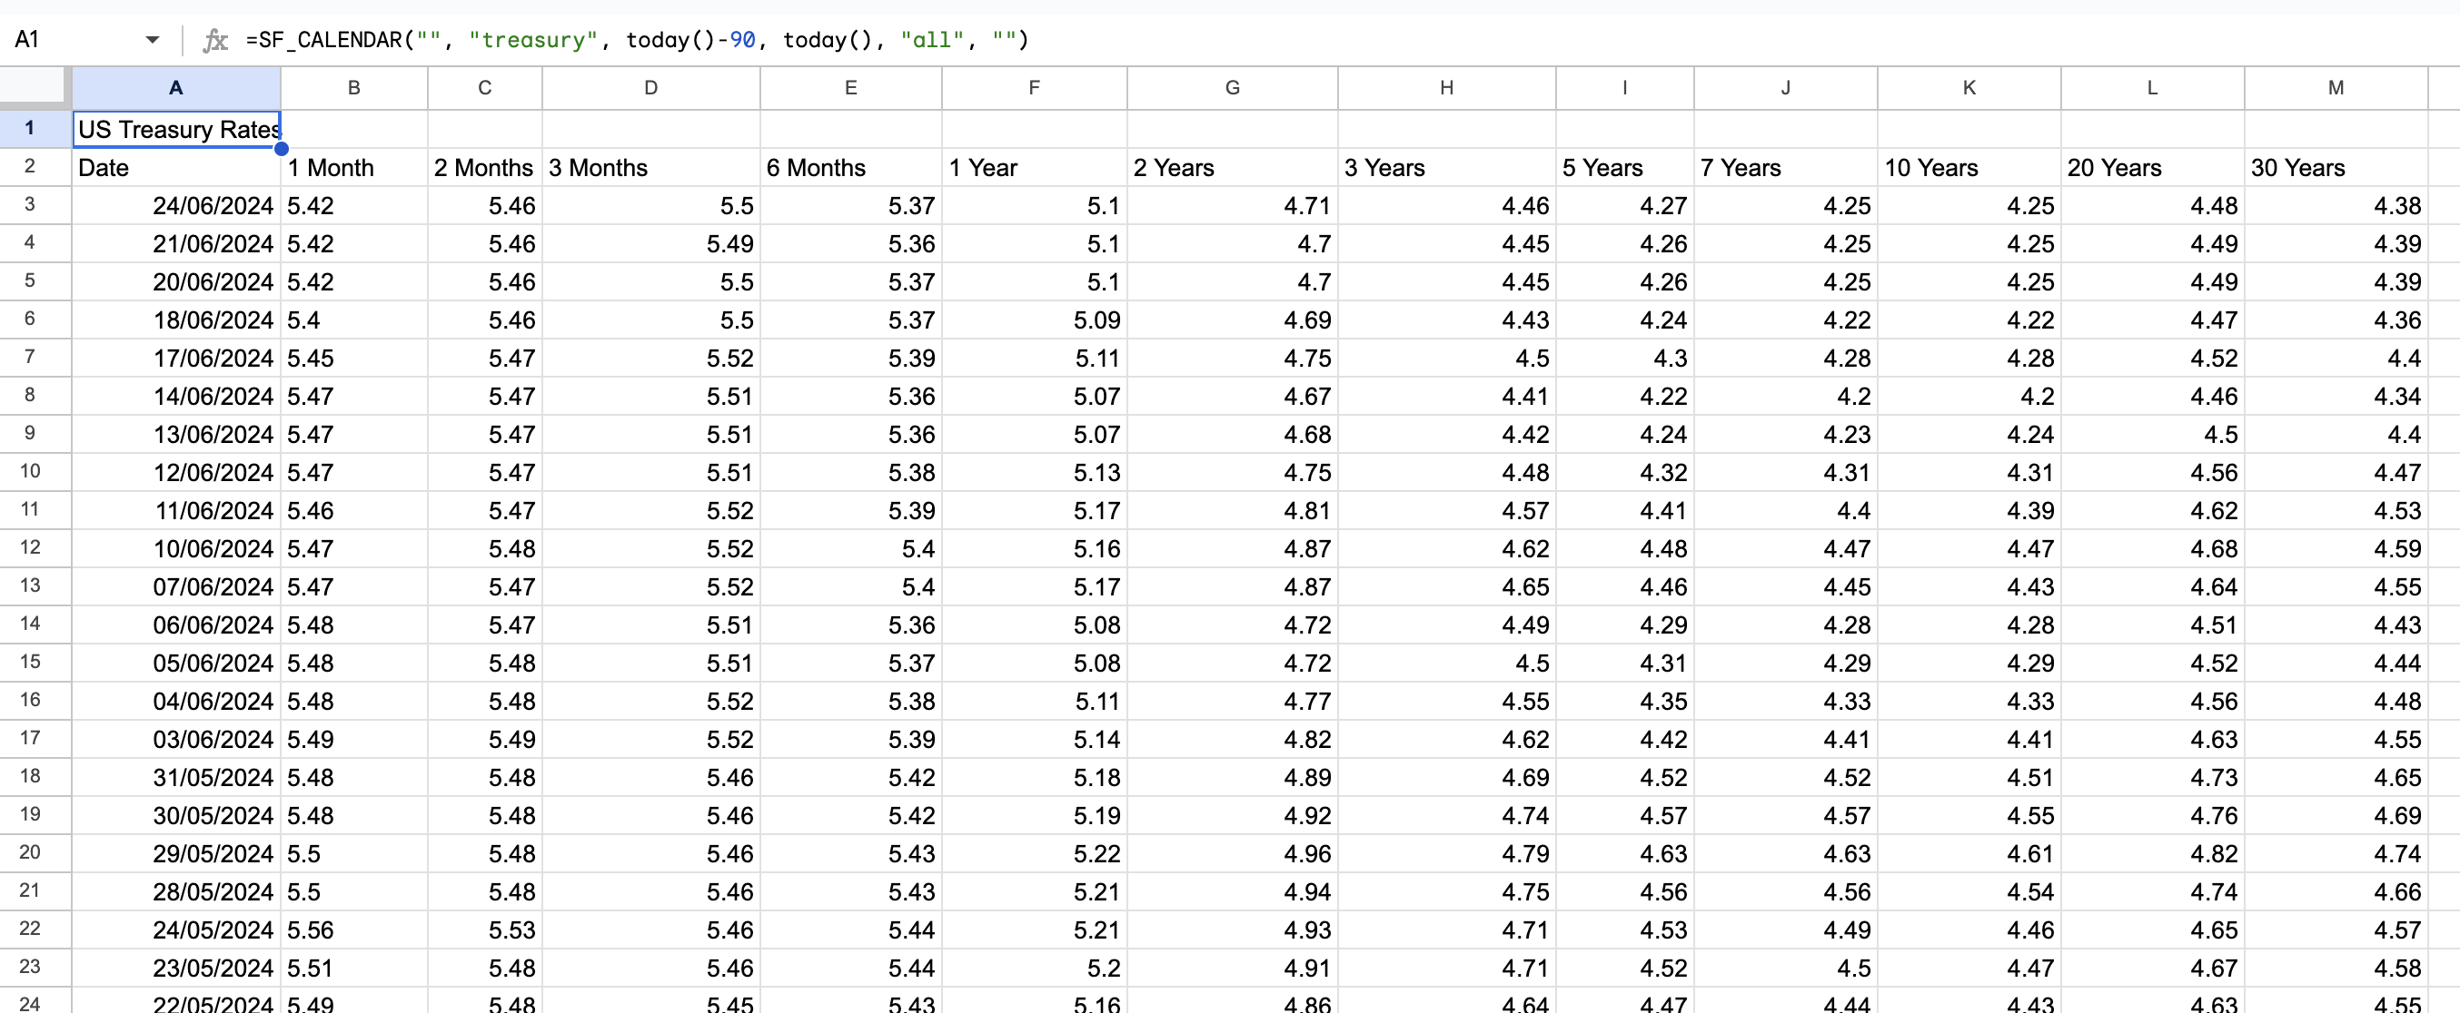Image resolution: width=2460 pixels, height=1013 pixels.
Task: Click date cell 14/06/2024
Action: (x=176, y=396)
